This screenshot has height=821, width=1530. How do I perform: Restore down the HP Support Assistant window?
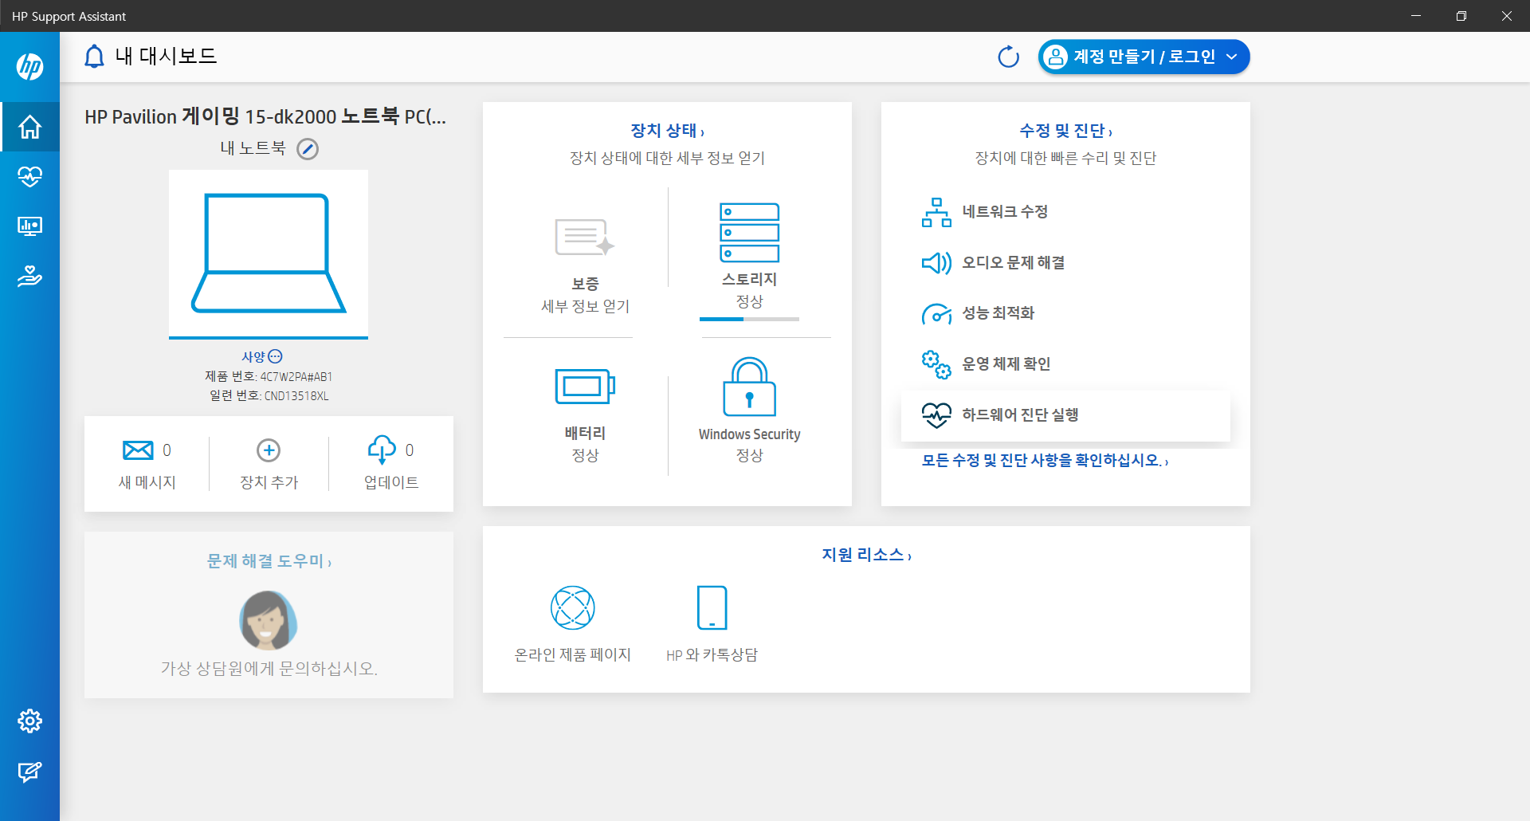[x=1461, y=16]
